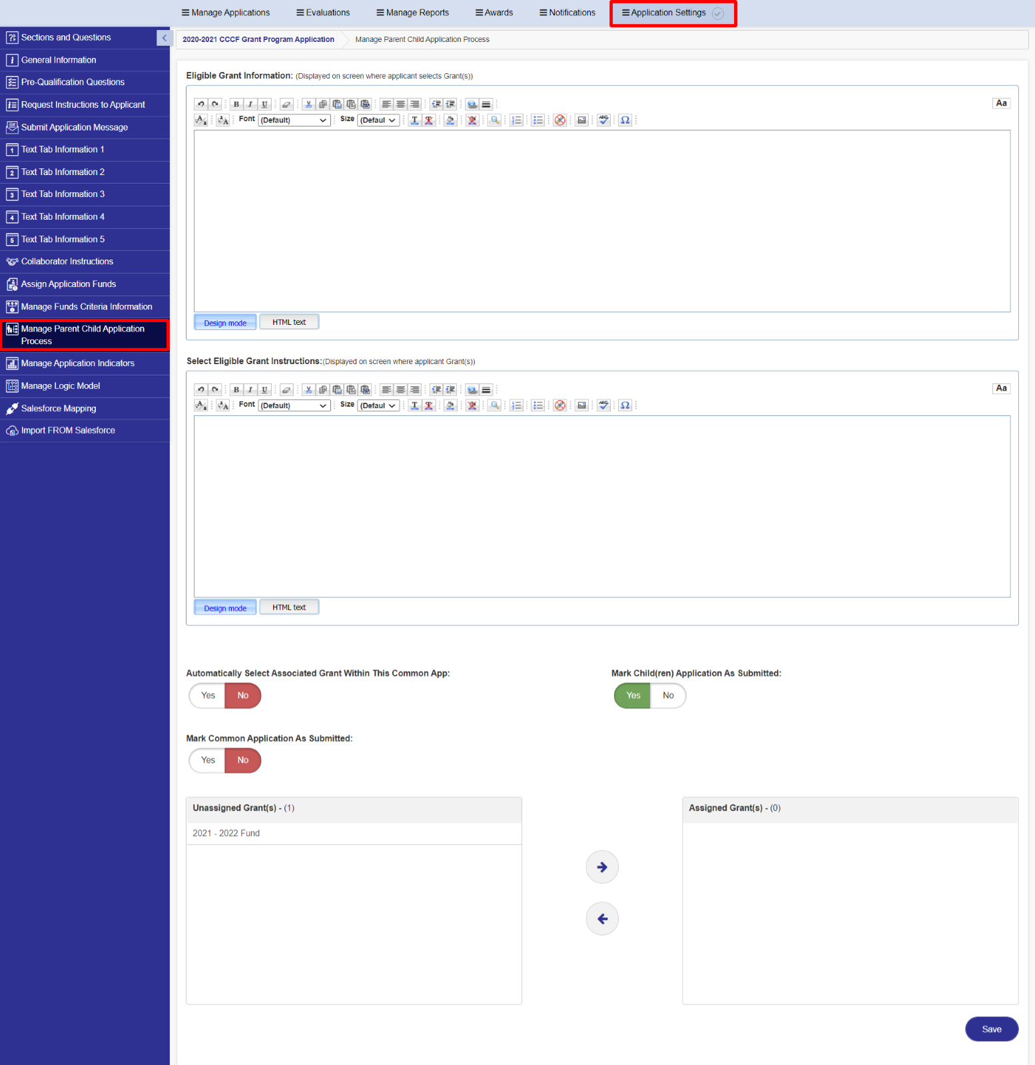Click Bold in the Eligible Grant Information editor

coord(236,104)
